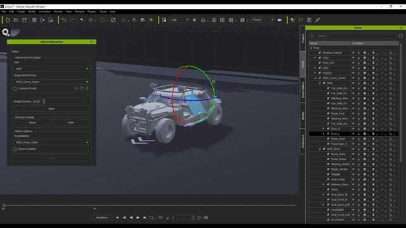Click the Apply button in Vehicle Dummy Setup
Screen dimensions: 406x228
pyautogui.click(x=51, y=109)
